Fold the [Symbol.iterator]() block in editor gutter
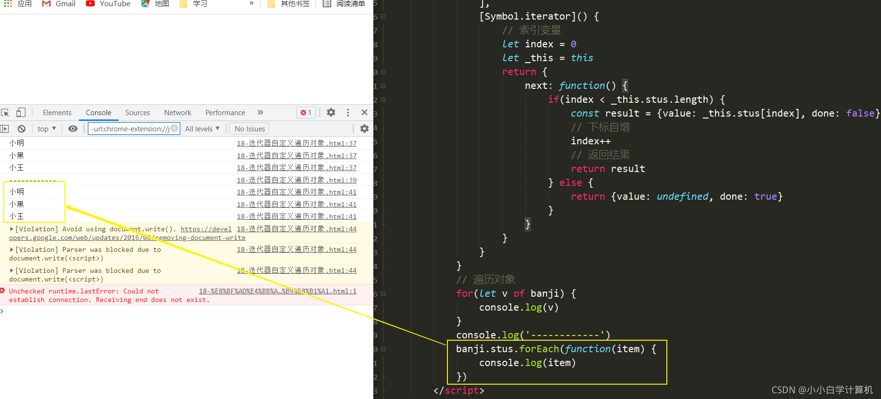This screenshot has width=881, height=399. tap(383, 17)
